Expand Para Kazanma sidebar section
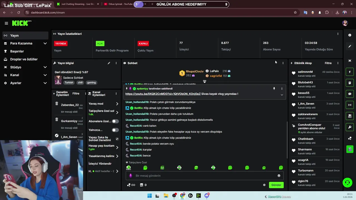The width and height of the screenshot is (356, 200). (x=25, y=43)
